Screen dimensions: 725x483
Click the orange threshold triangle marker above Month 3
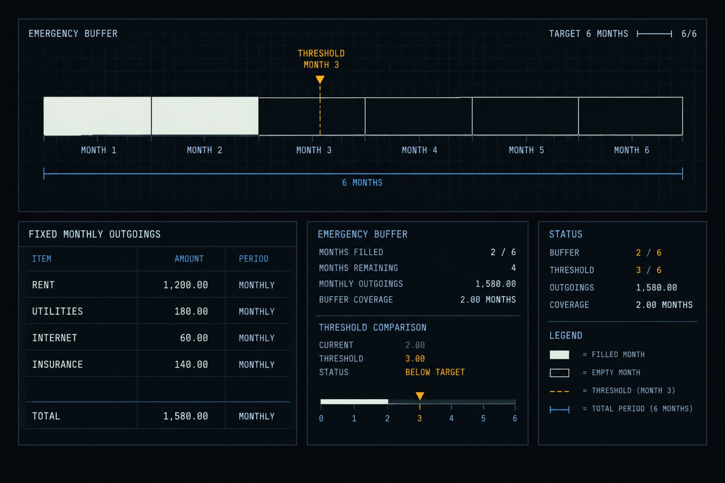(320, 80)
